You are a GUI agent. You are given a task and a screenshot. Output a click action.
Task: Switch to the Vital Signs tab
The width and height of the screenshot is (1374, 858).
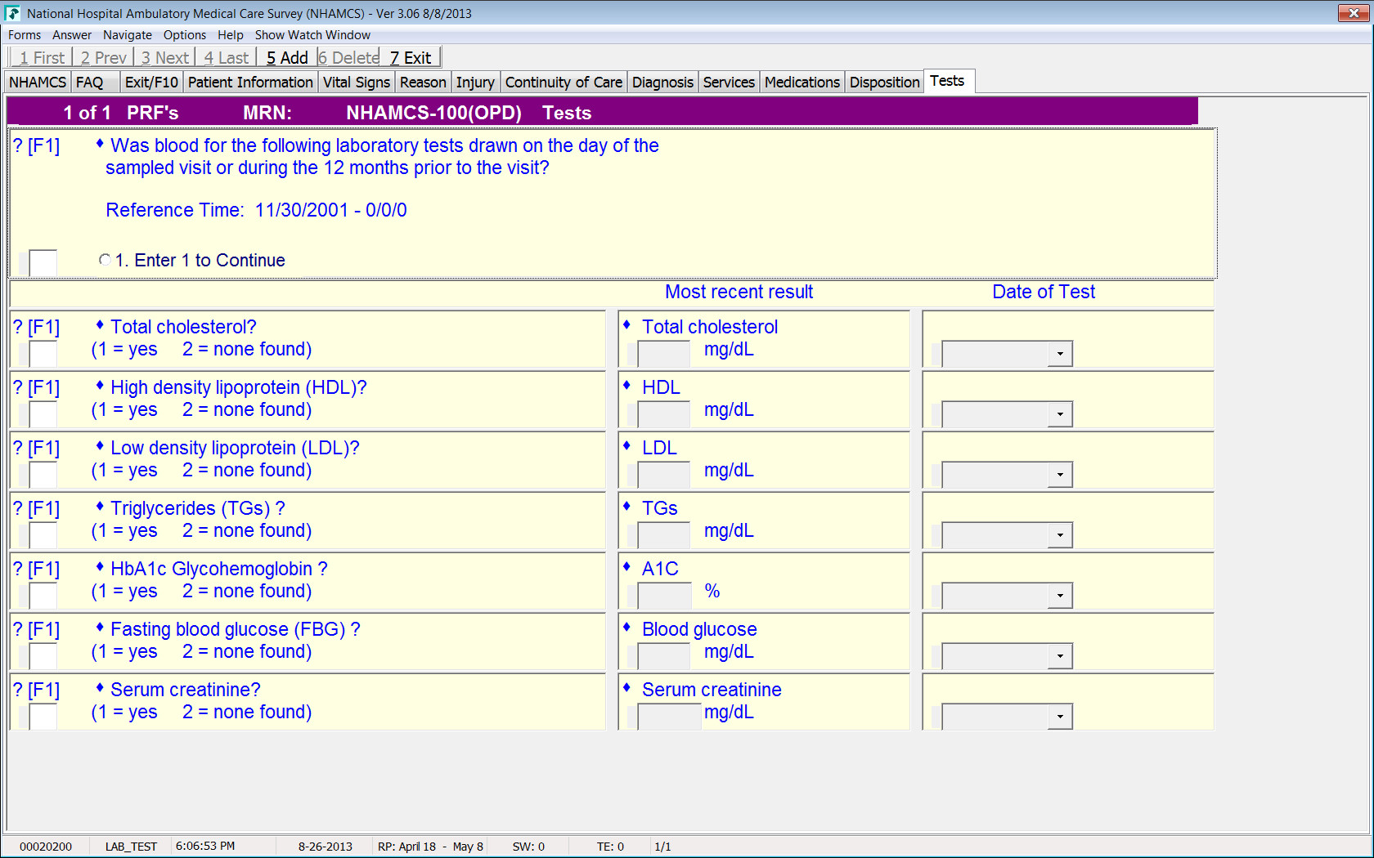pos(357,83)
